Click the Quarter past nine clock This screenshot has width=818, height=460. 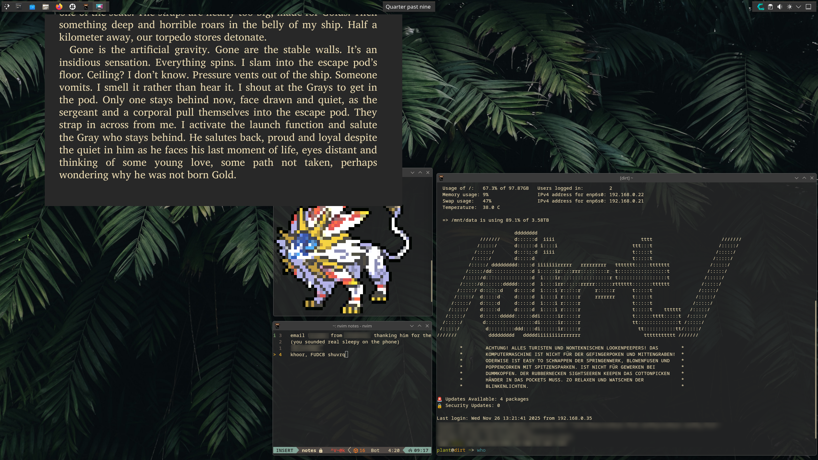pos(408,7)
